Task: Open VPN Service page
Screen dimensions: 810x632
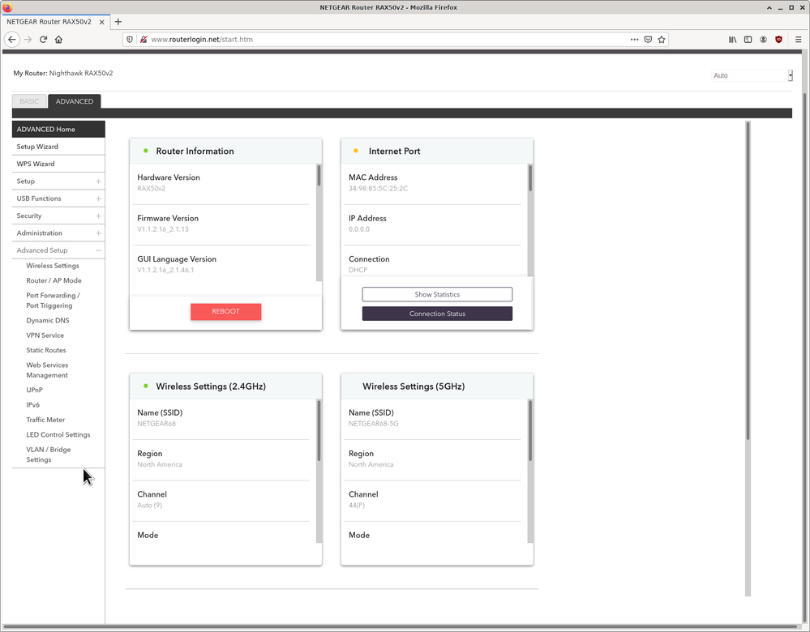Action: coord(45,335)
